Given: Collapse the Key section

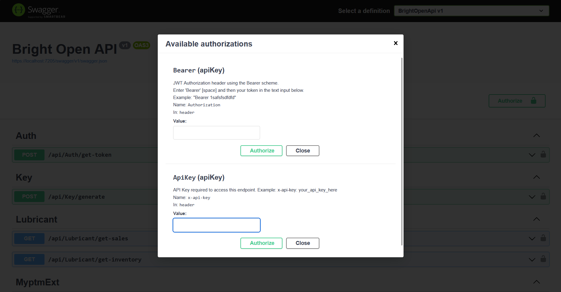Looking at the screenshot, I should click(536, 177).
